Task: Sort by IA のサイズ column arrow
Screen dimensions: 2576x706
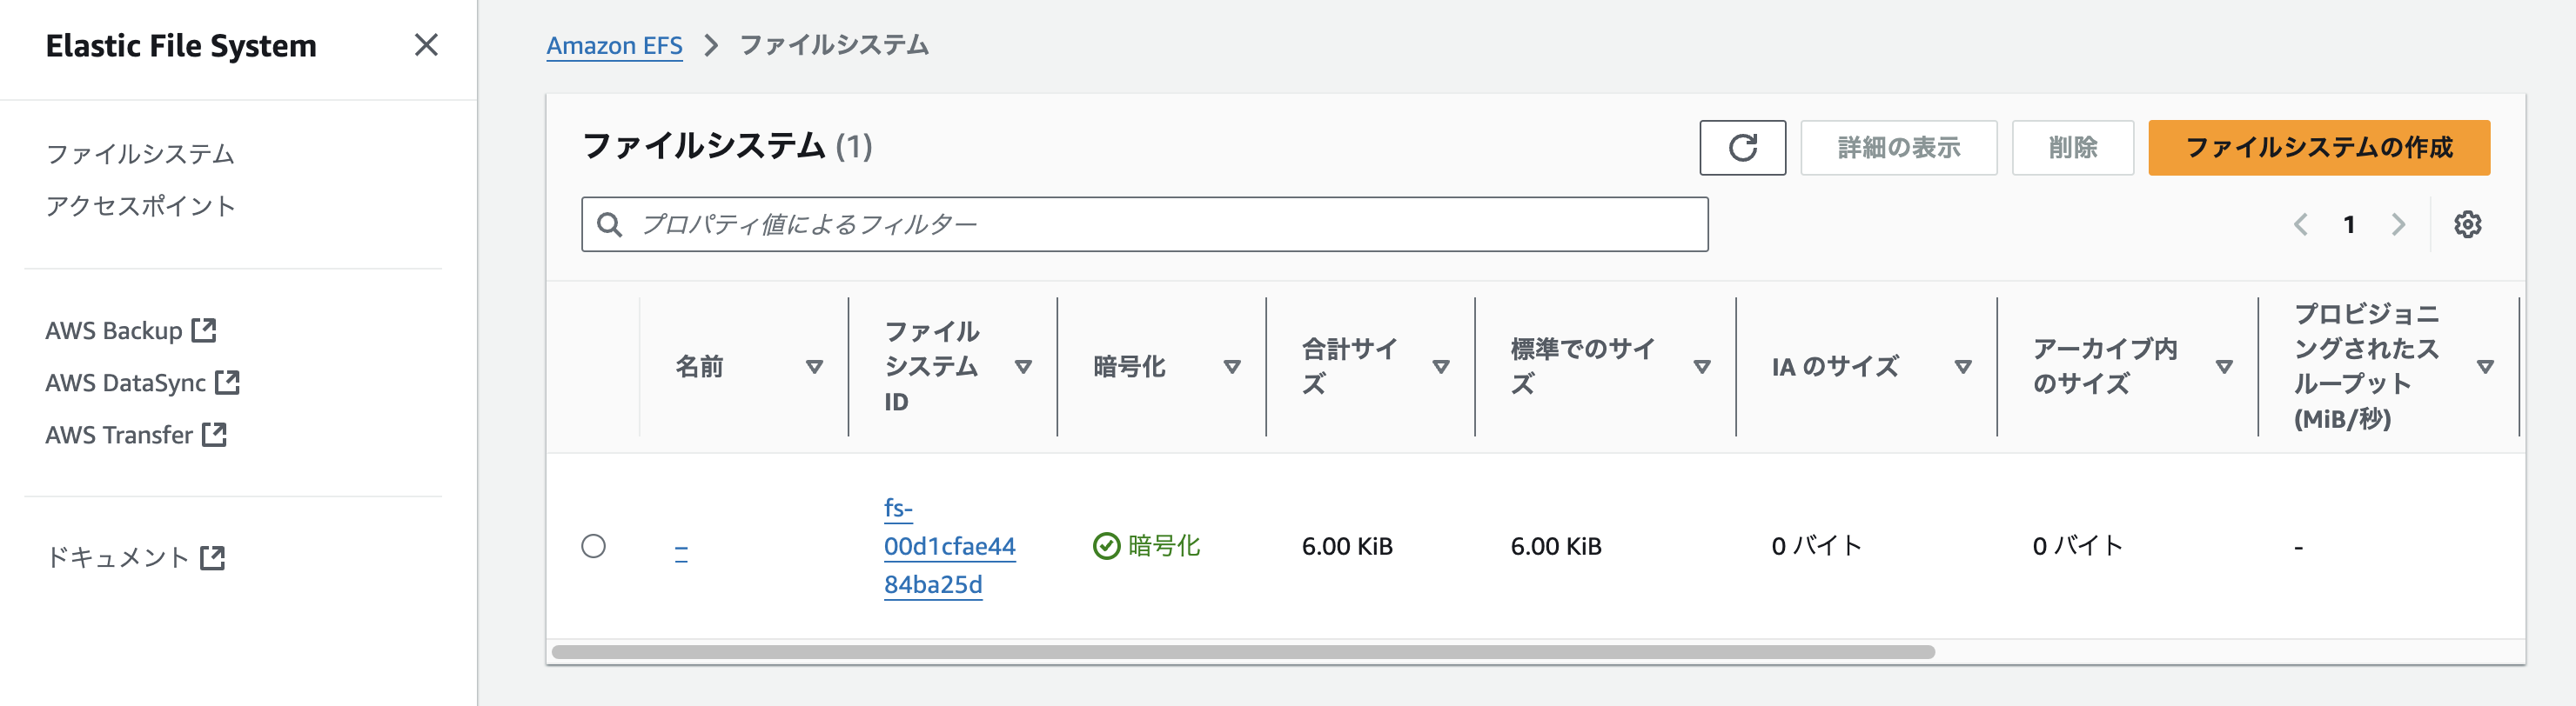Action: point(1963,367)
